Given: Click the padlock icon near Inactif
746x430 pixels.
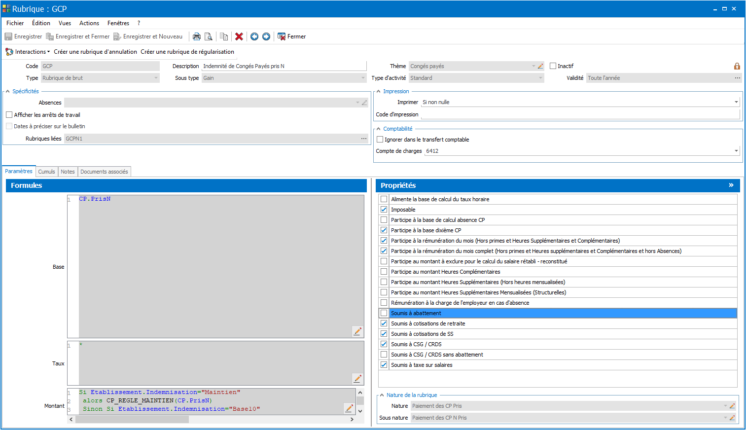Looking at the screenshot, I should (x=737, y=66).
